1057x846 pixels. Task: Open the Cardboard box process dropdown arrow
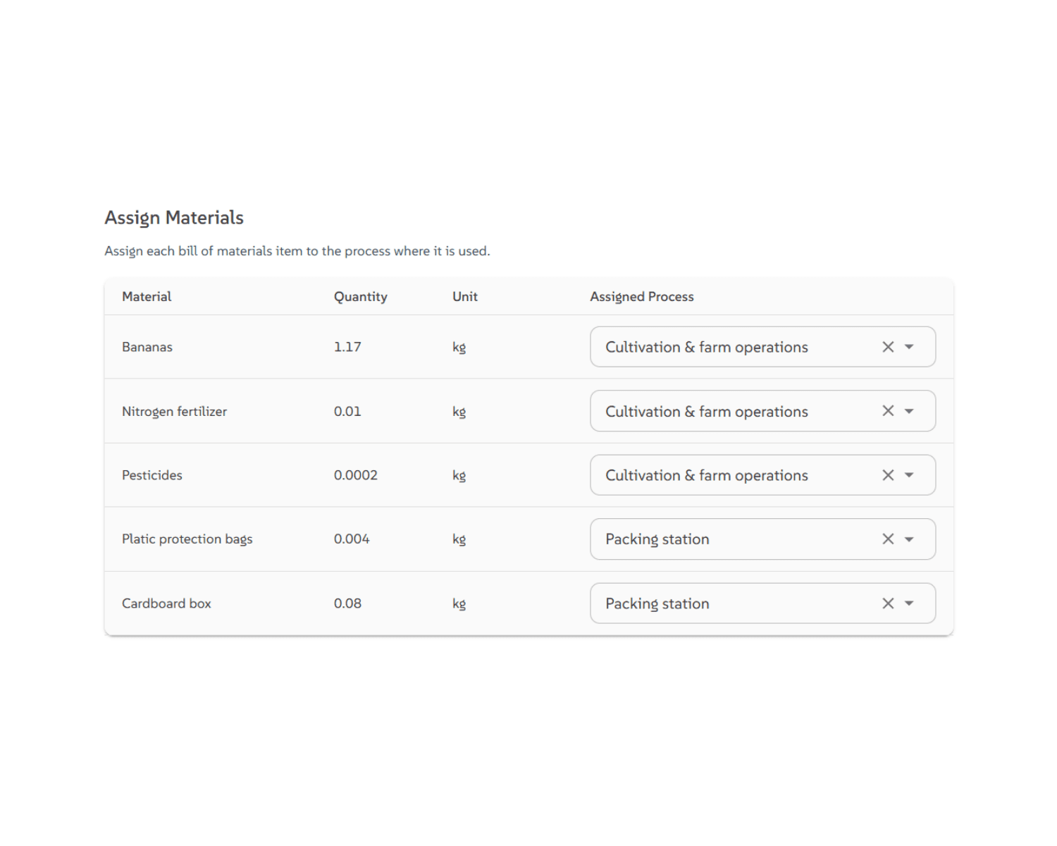(909, 603)
